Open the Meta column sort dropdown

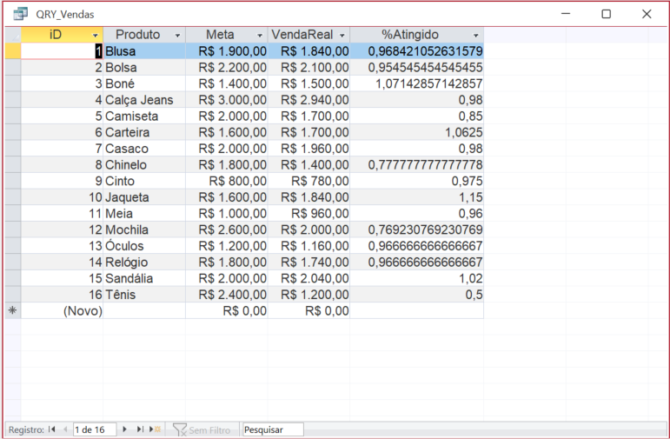click(x=260, y=35)
